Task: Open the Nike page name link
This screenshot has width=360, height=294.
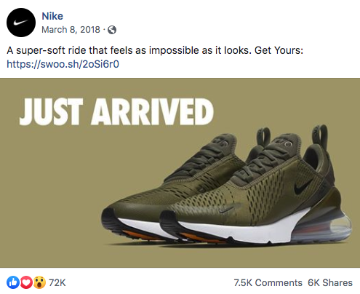Action: (52, 16)
